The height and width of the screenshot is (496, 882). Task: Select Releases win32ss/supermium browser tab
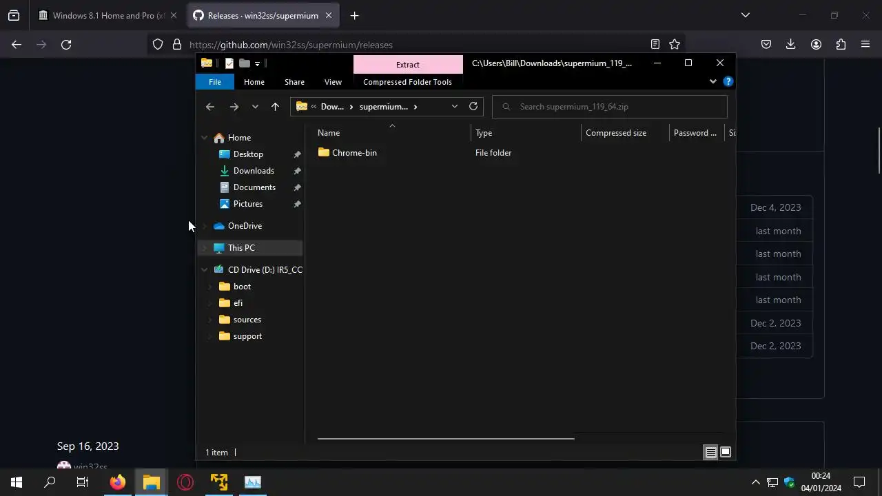(263, 15)
